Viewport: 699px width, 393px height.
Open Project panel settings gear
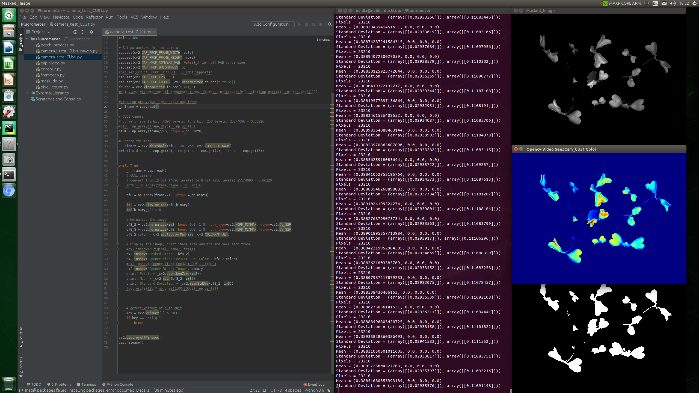91,32
